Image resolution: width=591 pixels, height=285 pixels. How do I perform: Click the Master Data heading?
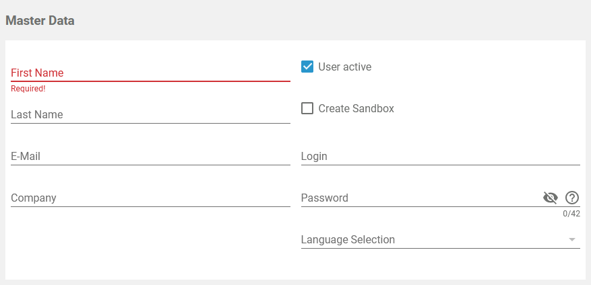pyautogui.click(x=40, y=21)
